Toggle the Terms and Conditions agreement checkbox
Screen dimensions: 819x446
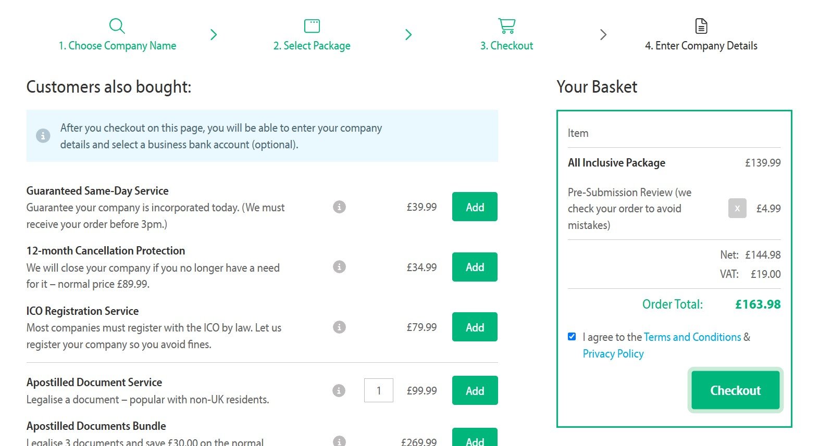pos(572,337)
